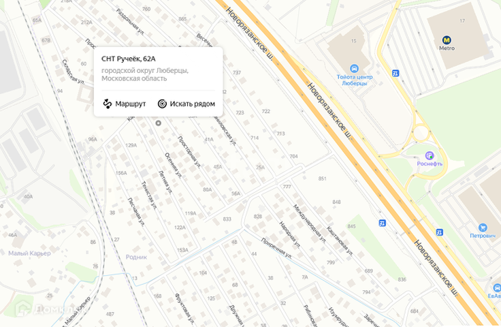
Task: Click the bus stop icon near Metro
Action: [x=395, y=73]
